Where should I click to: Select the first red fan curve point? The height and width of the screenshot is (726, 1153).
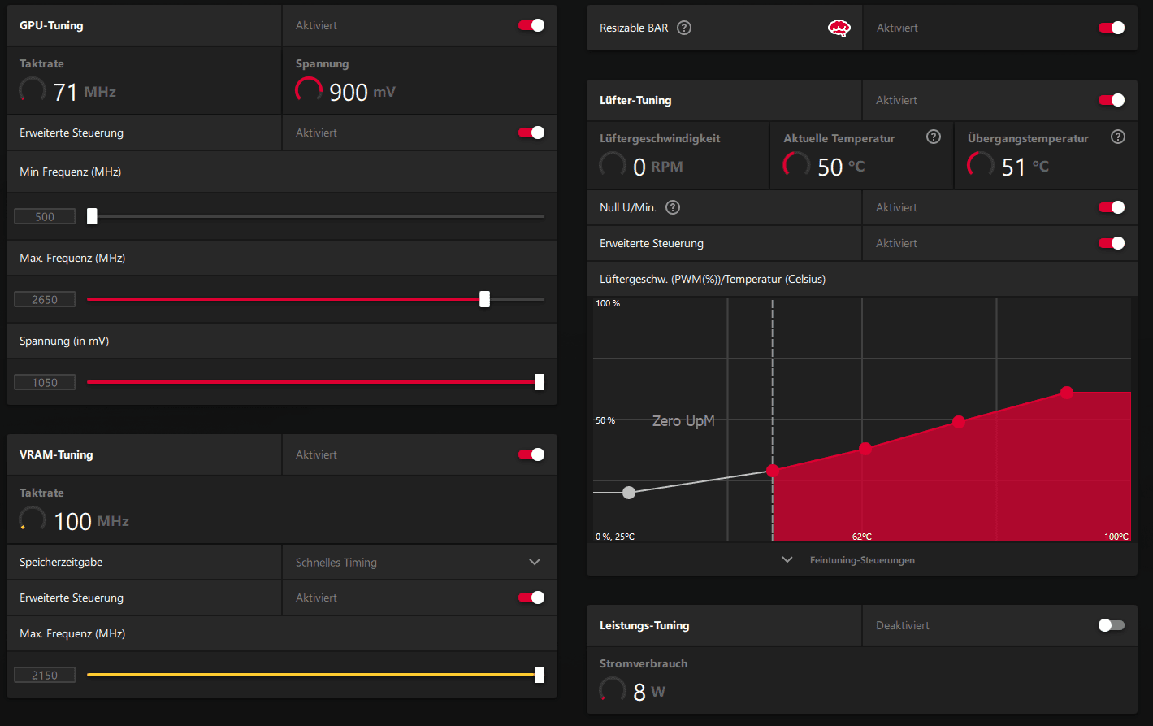pyautogui.click(x=773, y=471)
